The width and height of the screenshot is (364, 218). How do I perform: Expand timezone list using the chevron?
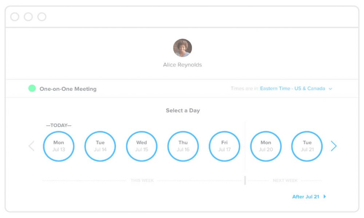coord(331,89)
